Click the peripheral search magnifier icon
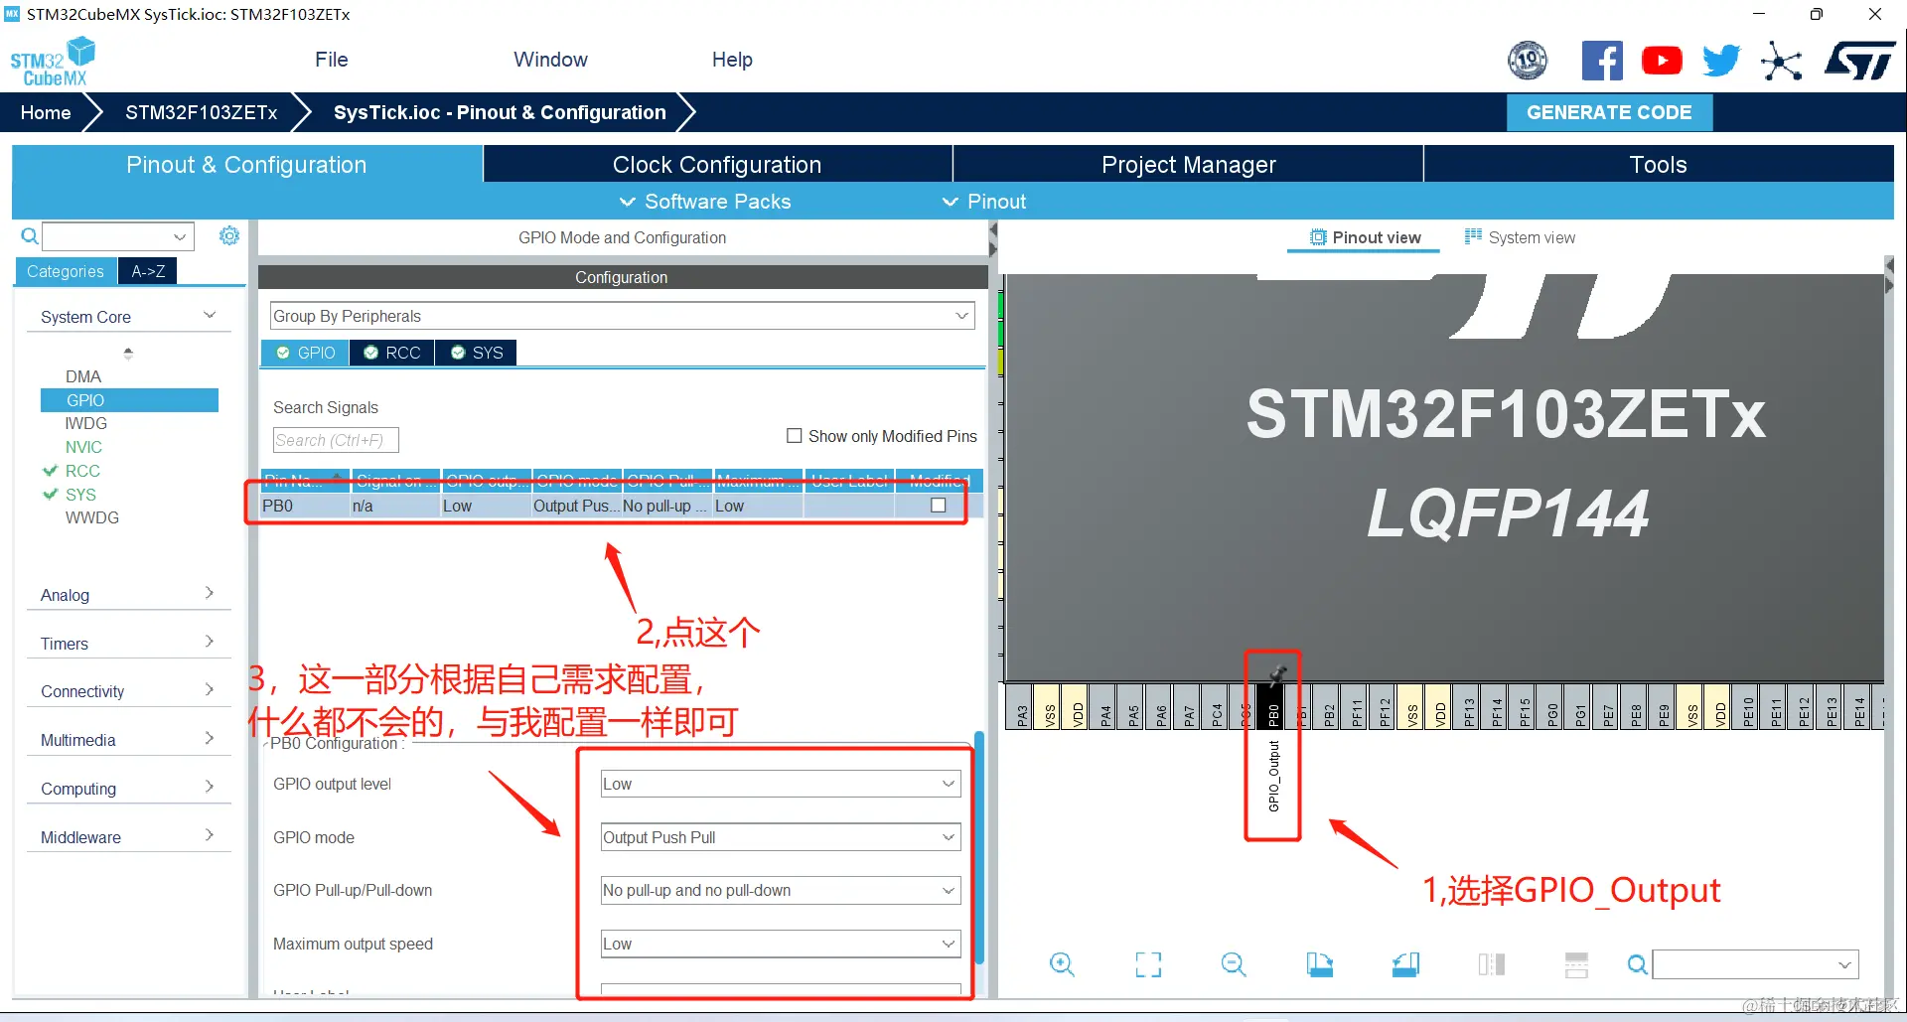The height and width of the screenshot is (1022, 1907). pyautogui.click(x=30, y=235)
